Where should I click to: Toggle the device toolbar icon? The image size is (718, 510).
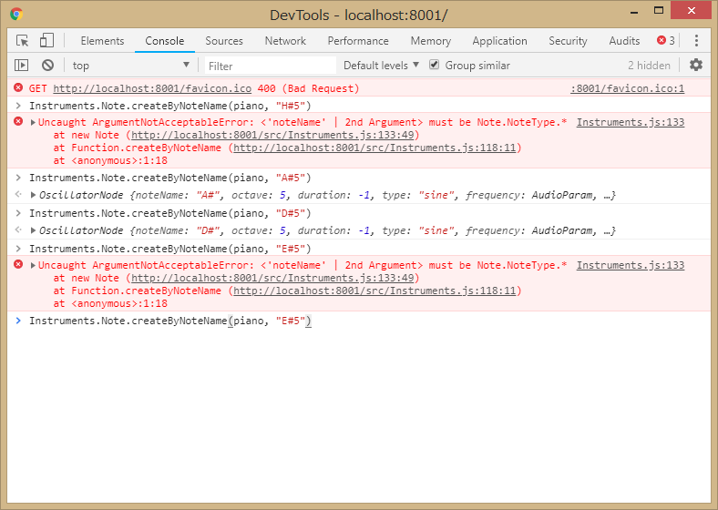(x=46, y=41)
